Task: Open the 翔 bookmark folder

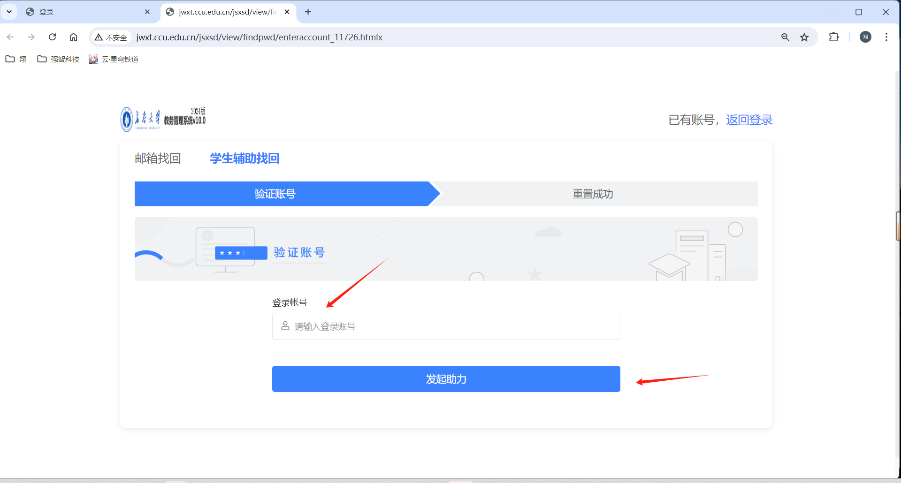Action: click(x=16, y=59)
